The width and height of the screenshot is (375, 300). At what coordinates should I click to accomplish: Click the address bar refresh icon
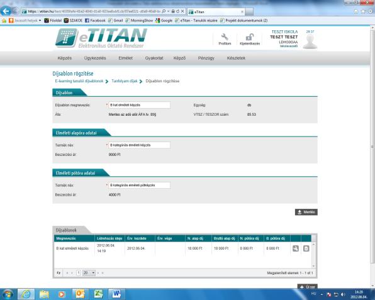(177, 11)
